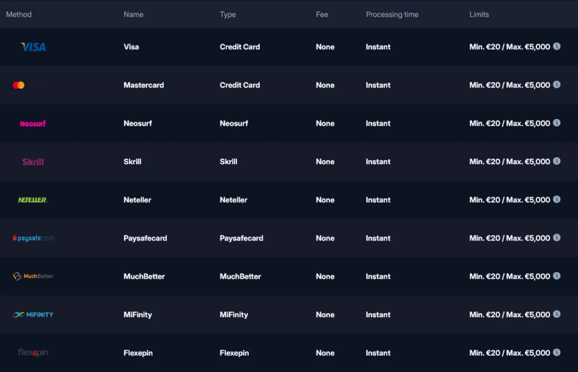Open info icon for MuchBetter limits

[x=556, y=276]
